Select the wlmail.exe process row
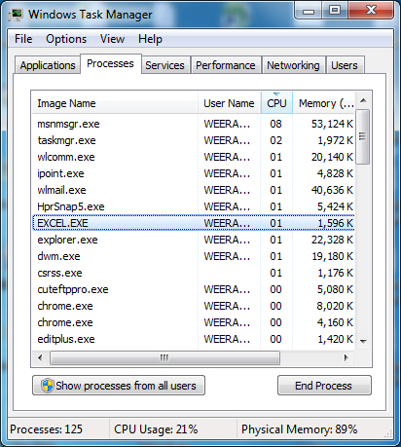401x447 pixels. coord(194,190)
